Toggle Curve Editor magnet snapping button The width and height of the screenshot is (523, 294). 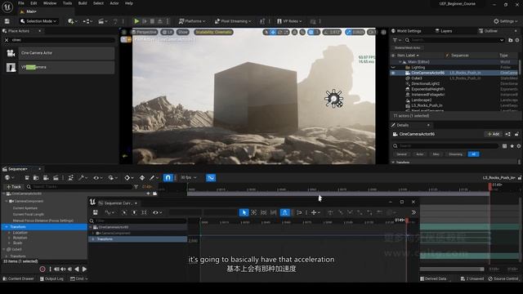tap(284, 212)
